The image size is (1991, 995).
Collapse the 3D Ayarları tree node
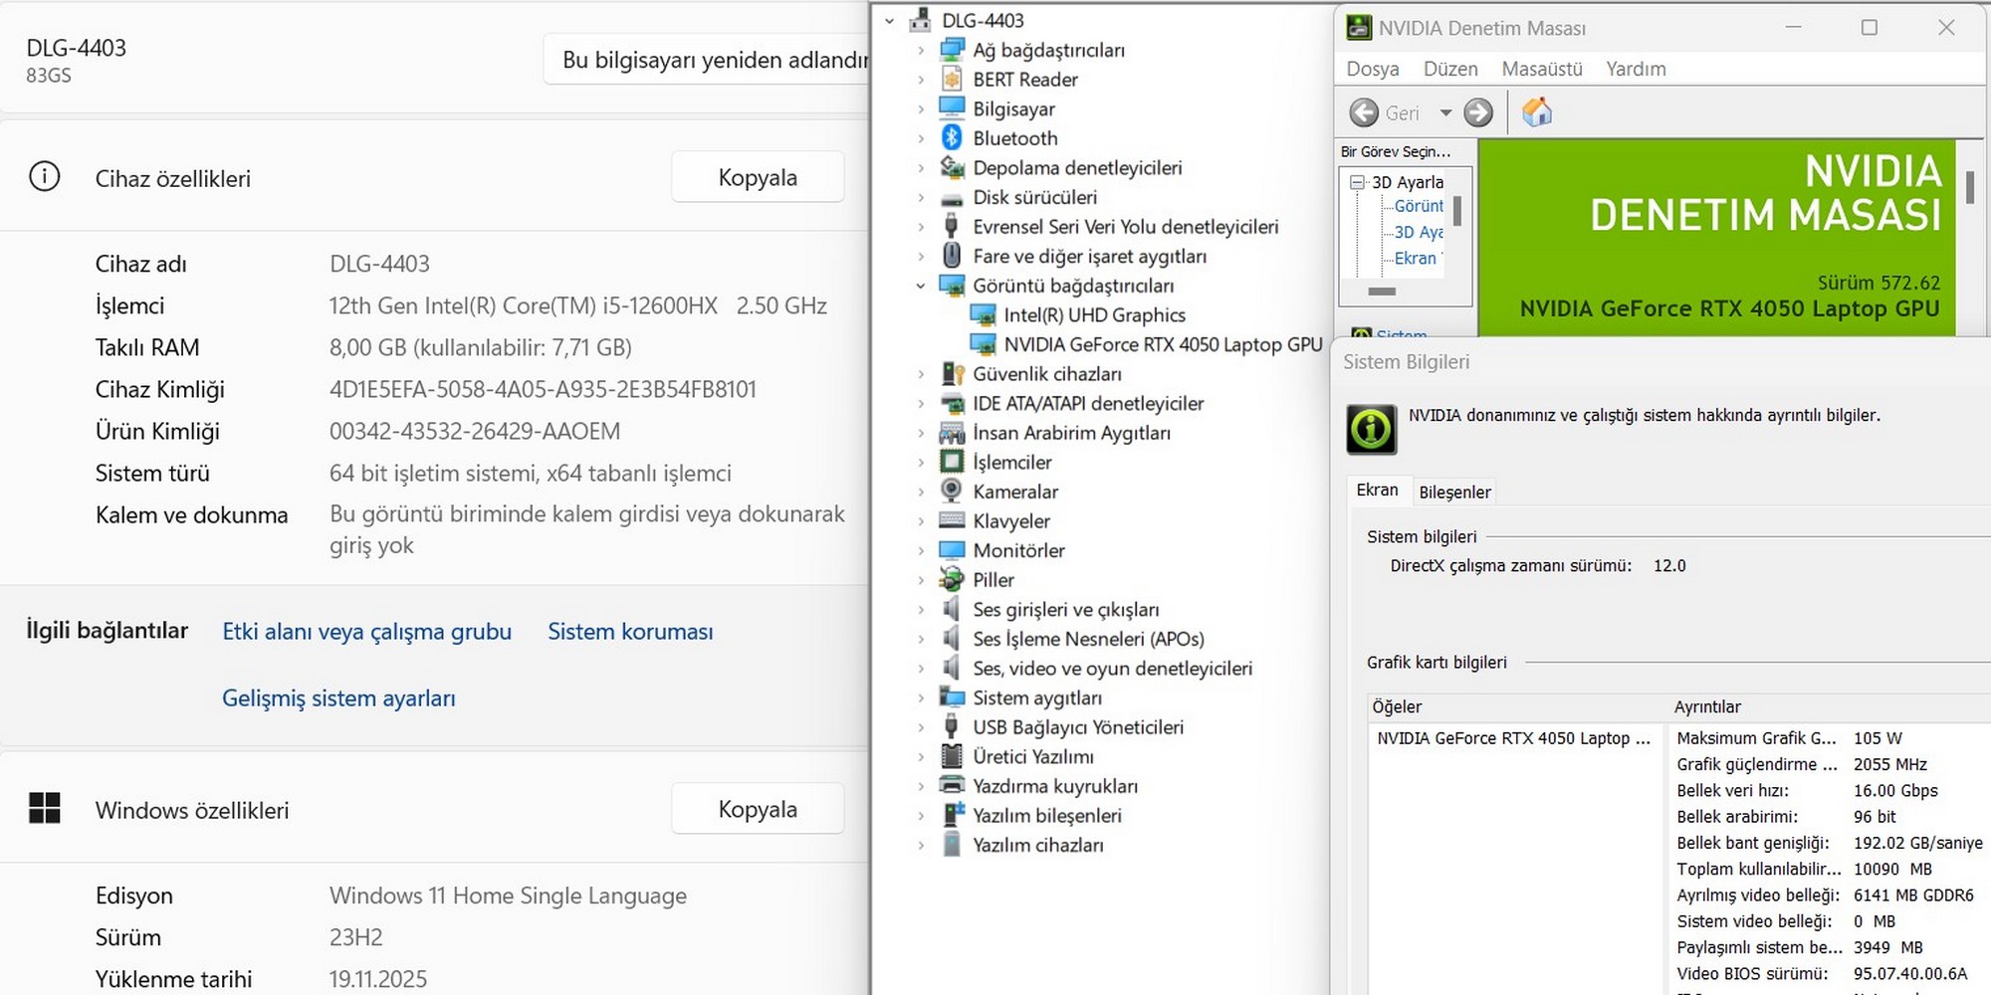coord(1357,182)
